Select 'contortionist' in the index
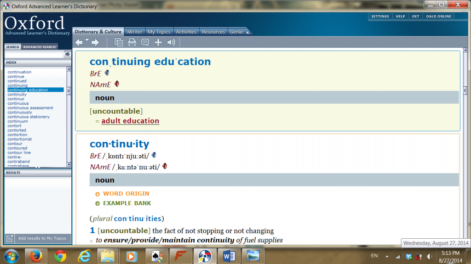The image size is (471, 264). [x=19, y=139]
